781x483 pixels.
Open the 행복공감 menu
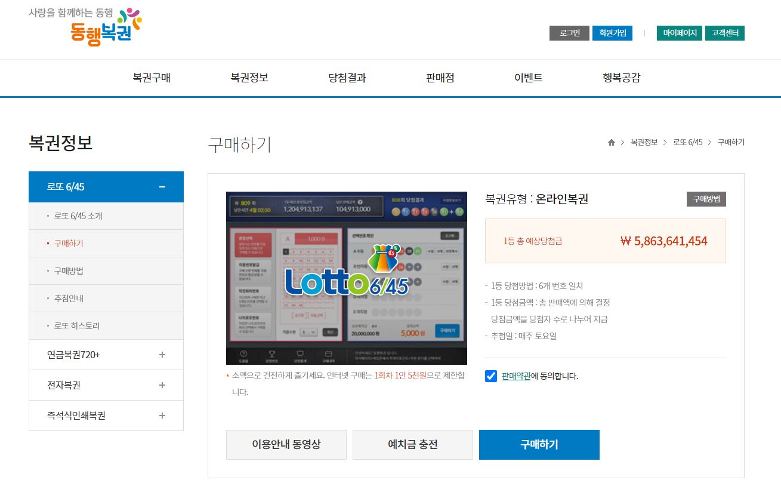(622, 78)
